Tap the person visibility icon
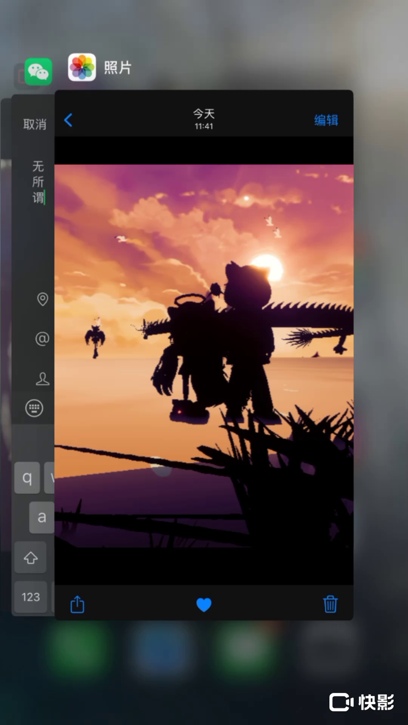 pyautogui.click(x=42, y=379)
